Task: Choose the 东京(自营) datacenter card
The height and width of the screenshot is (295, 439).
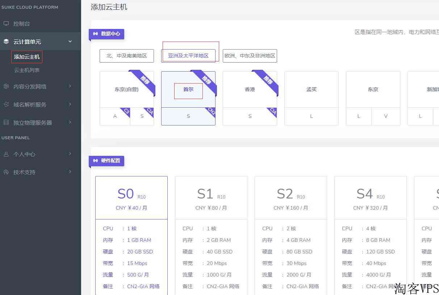Action: (127, 89)
